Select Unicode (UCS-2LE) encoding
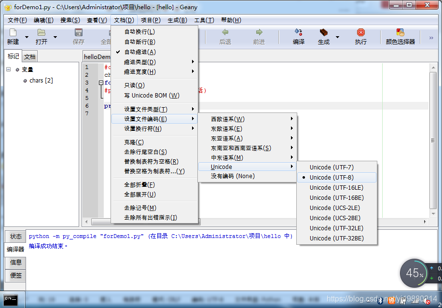 (x=337, y=208)
